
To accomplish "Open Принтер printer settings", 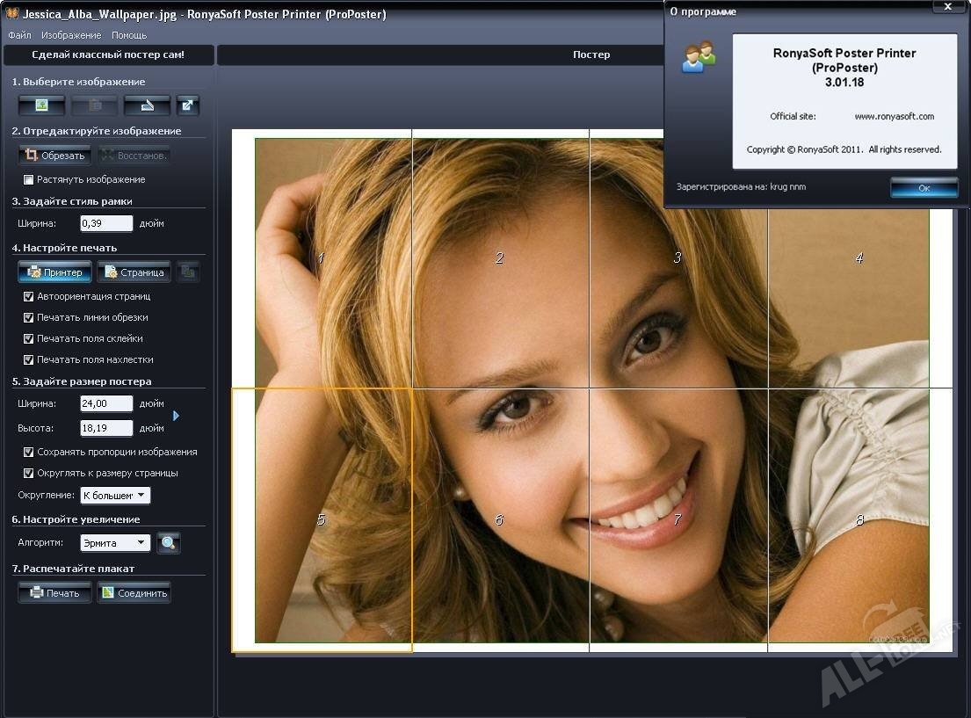I will pyautogui.click(x=54, y=272).
